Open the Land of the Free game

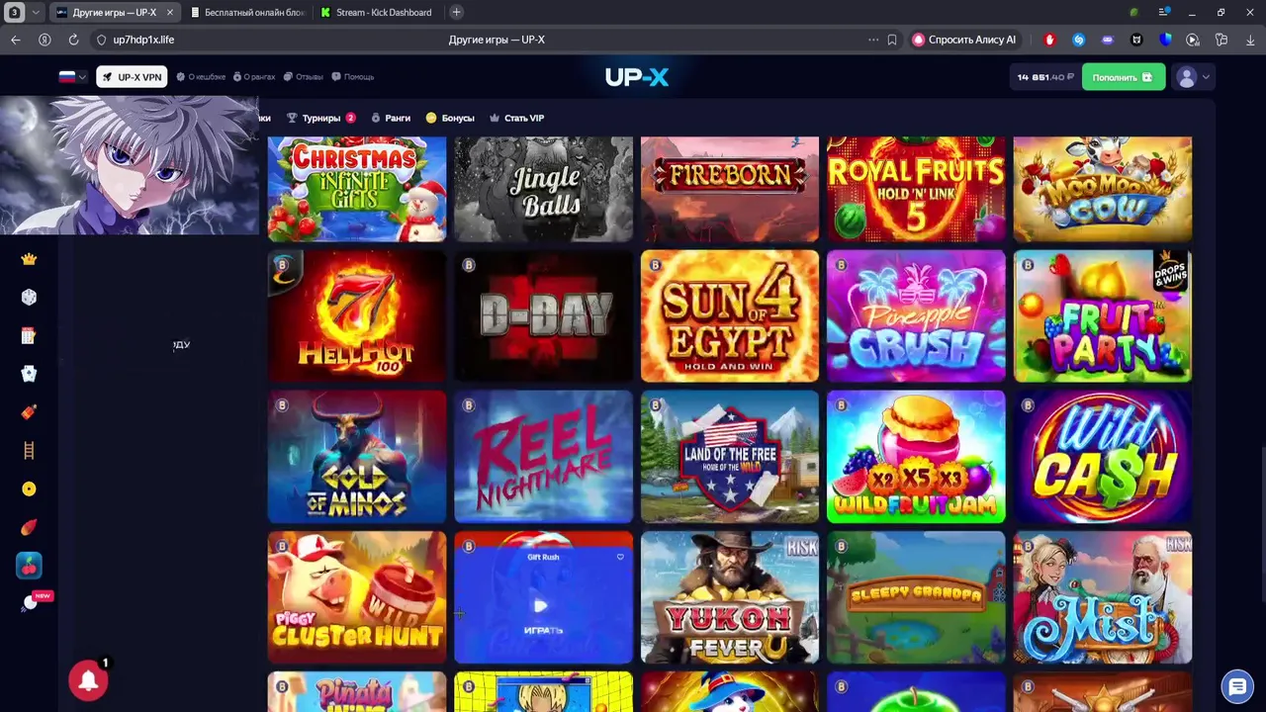pos(729,456)
